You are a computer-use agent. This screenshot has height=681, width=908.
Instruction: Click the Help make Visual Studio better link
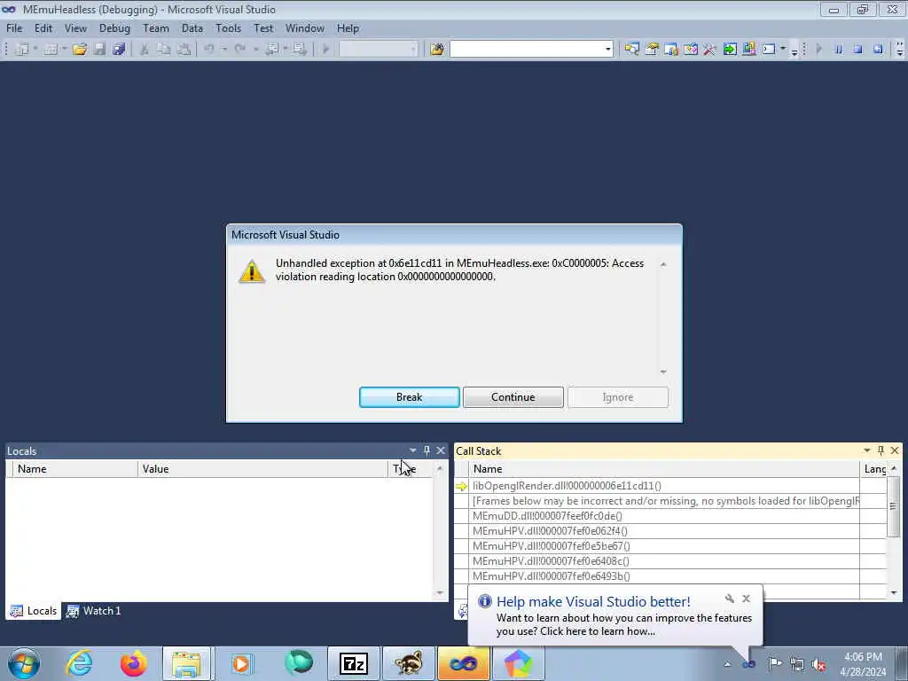point(593,602)
